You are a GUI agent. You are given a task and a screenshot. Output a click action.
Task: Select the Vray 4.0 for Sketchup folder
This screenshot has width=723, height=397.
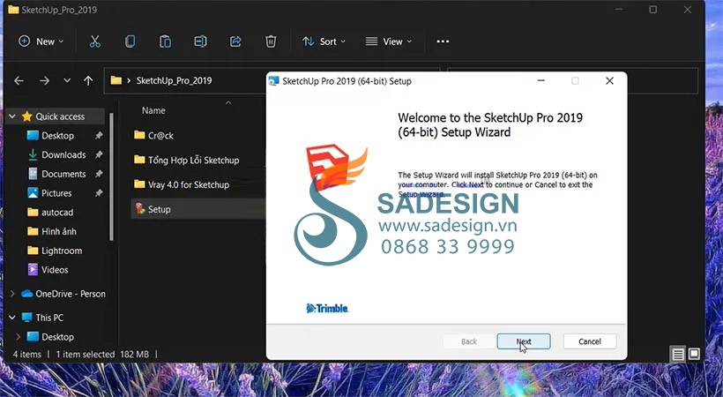coord(189,184)
